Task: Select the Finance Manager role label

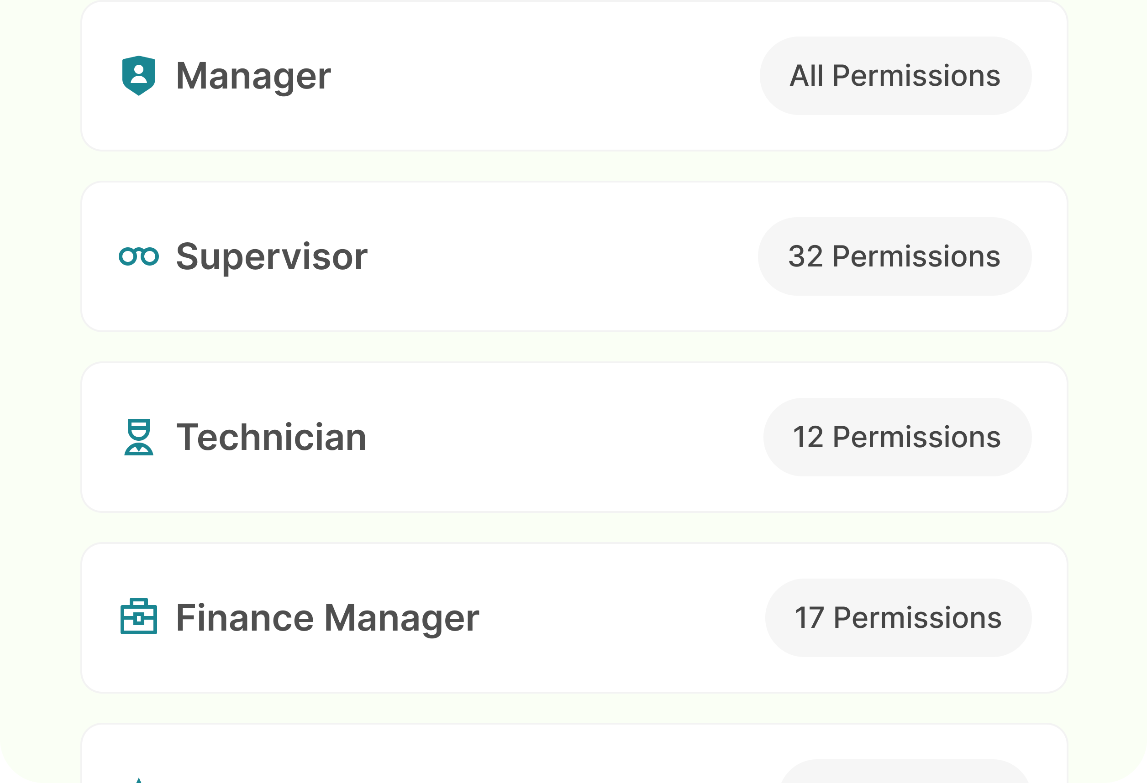Action: pyautogui.click(x=327, y=618)
